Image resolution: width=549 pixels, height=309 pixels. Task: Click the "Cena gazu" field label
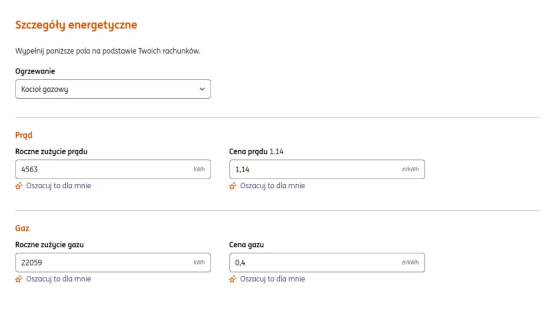[x=246, y=245]
